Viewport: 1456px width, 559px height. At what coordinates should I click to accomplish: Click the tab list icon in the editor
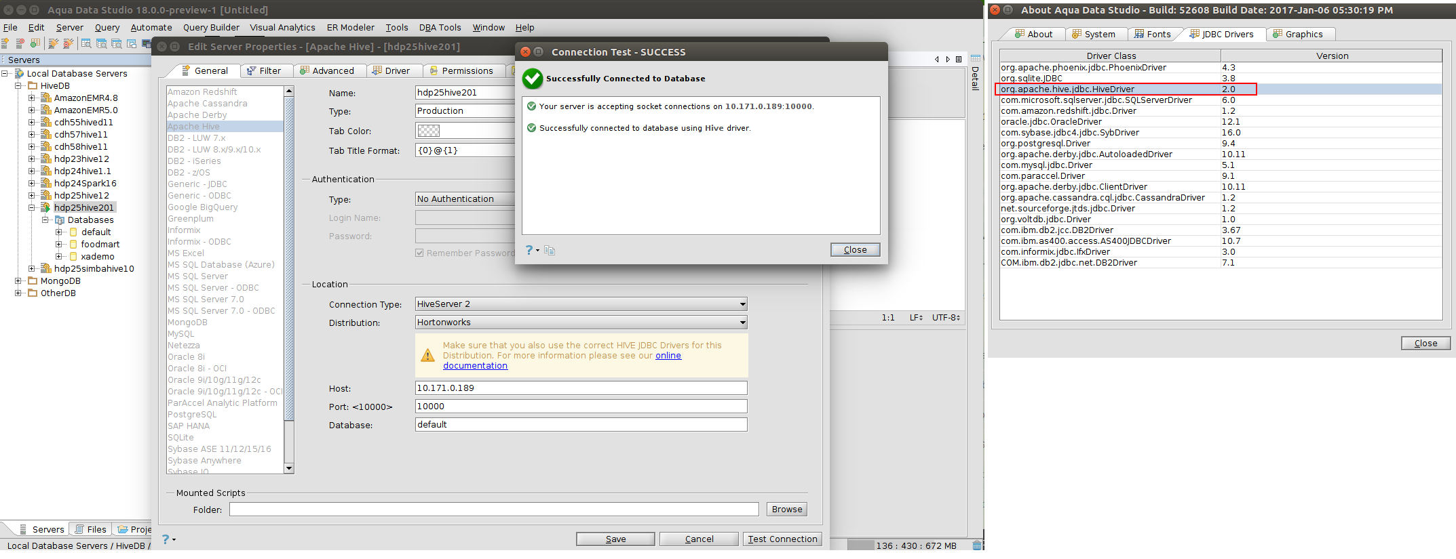pos(959,60)
